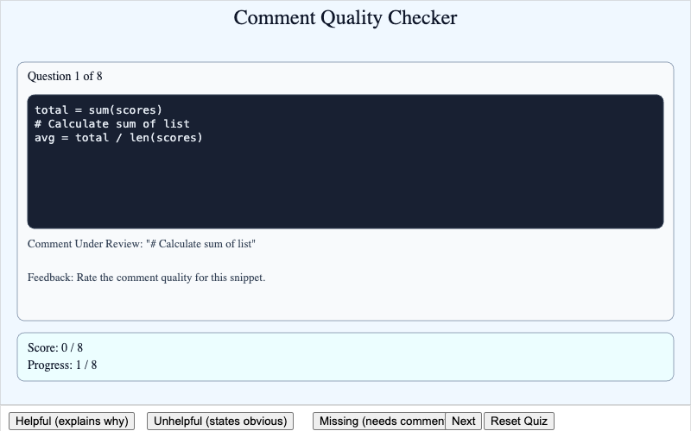This screenshot has width=691, height=431.
Task: Click the code line "total = sum(scores)"
Action: pyautogui.click(x=98, y=109)
